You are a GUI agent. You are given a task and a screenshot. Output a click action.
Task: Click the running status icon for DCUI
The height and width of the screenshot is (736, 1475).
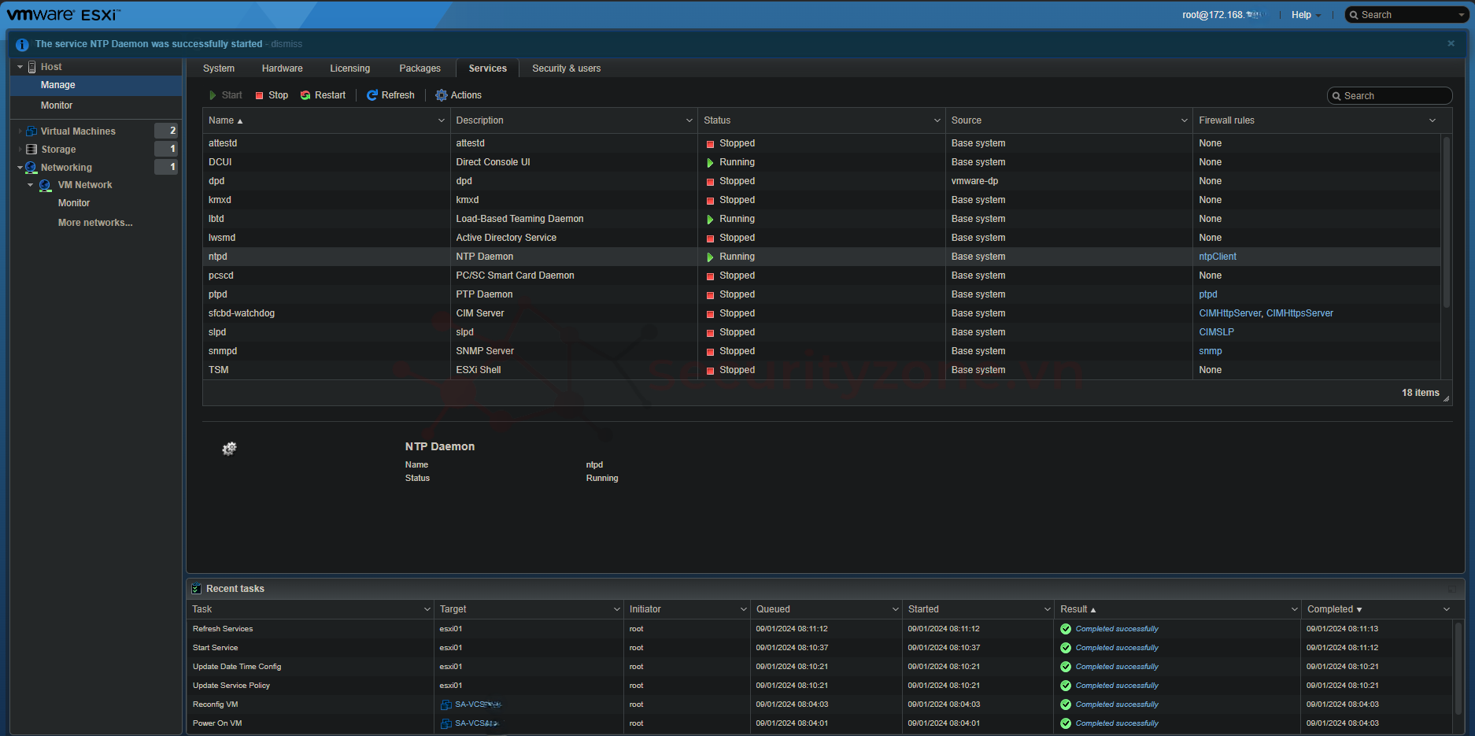[x=710, y=163]
